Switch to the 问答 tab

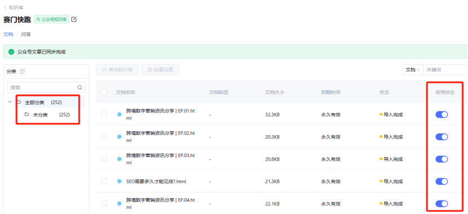26,34
